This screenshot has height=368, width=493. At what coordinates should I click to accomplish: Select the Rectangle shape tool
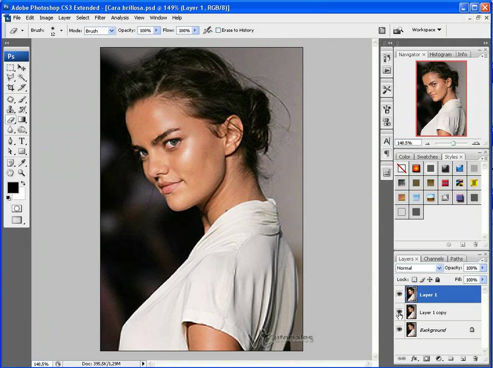21,151
